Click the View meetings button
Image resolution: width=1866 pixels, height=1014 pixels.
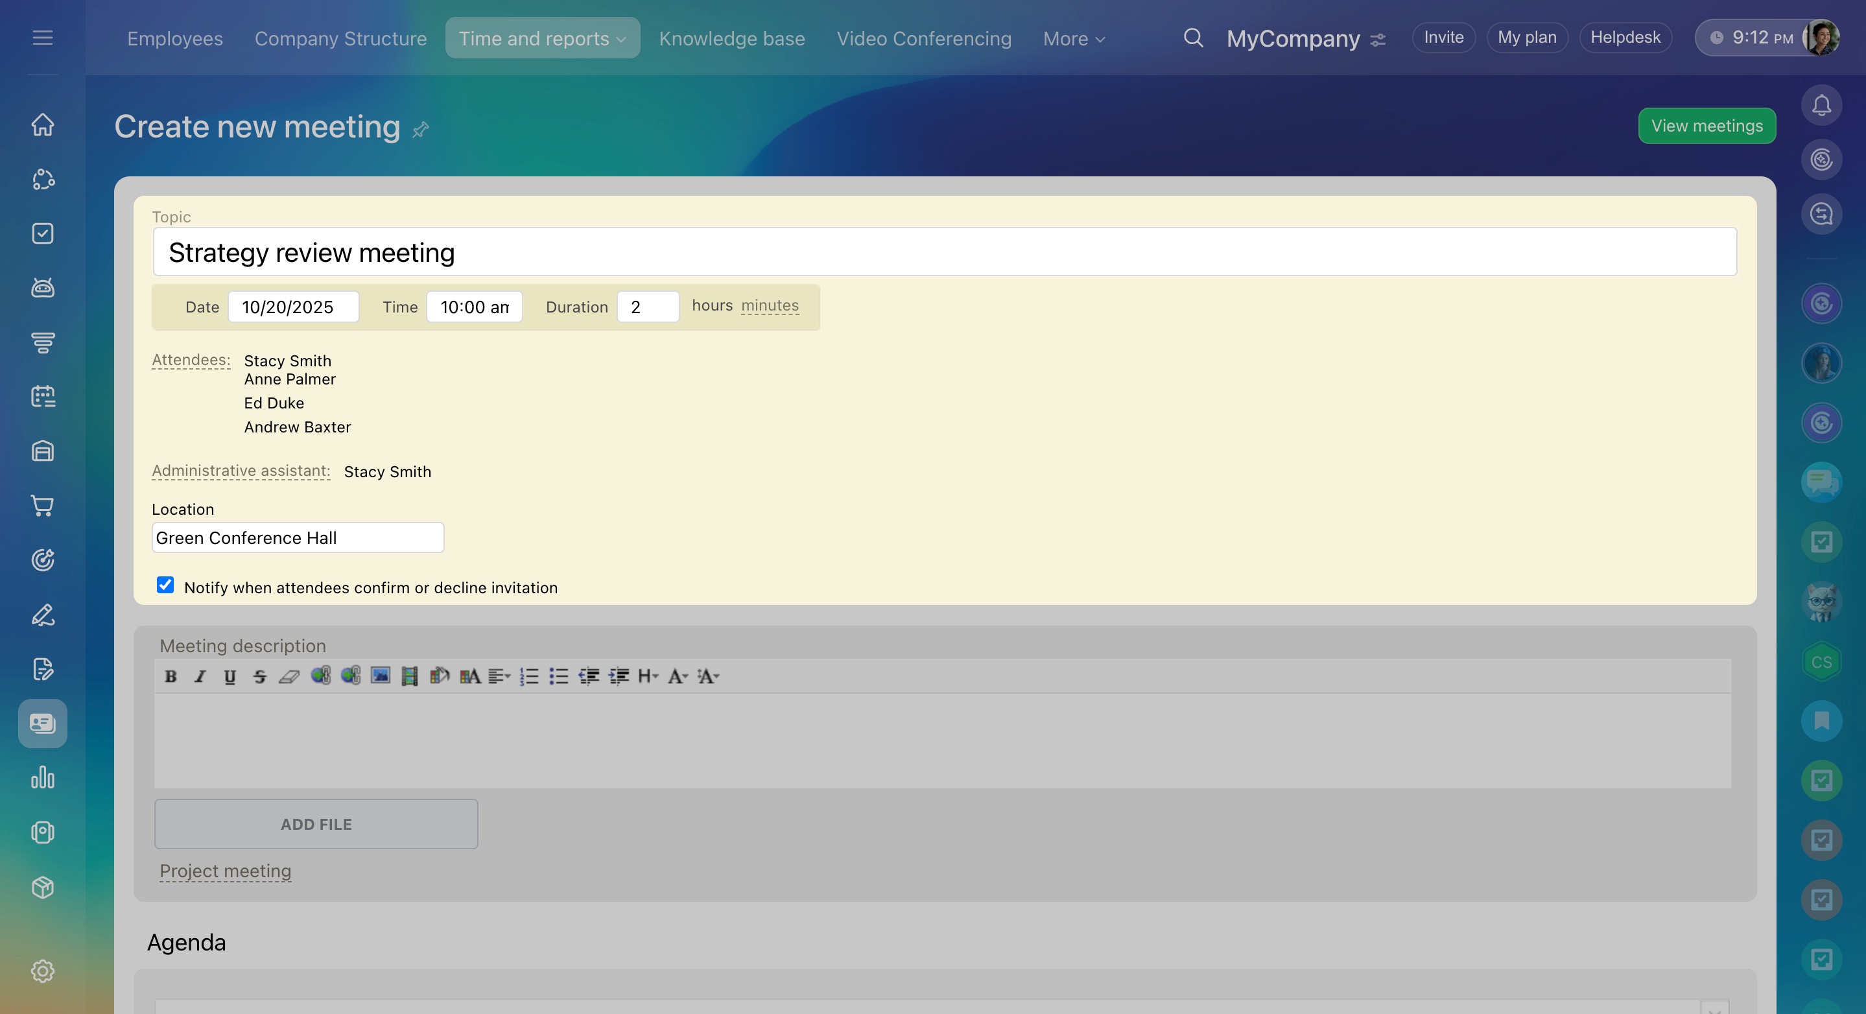tap(1706, 126)
